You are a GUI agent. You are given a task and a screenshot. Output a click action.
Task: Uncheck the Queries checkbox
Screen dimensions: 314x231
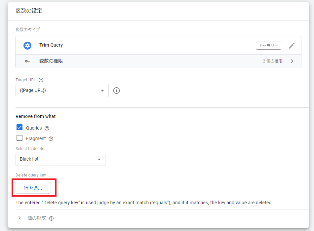click(x=20, y=128)
